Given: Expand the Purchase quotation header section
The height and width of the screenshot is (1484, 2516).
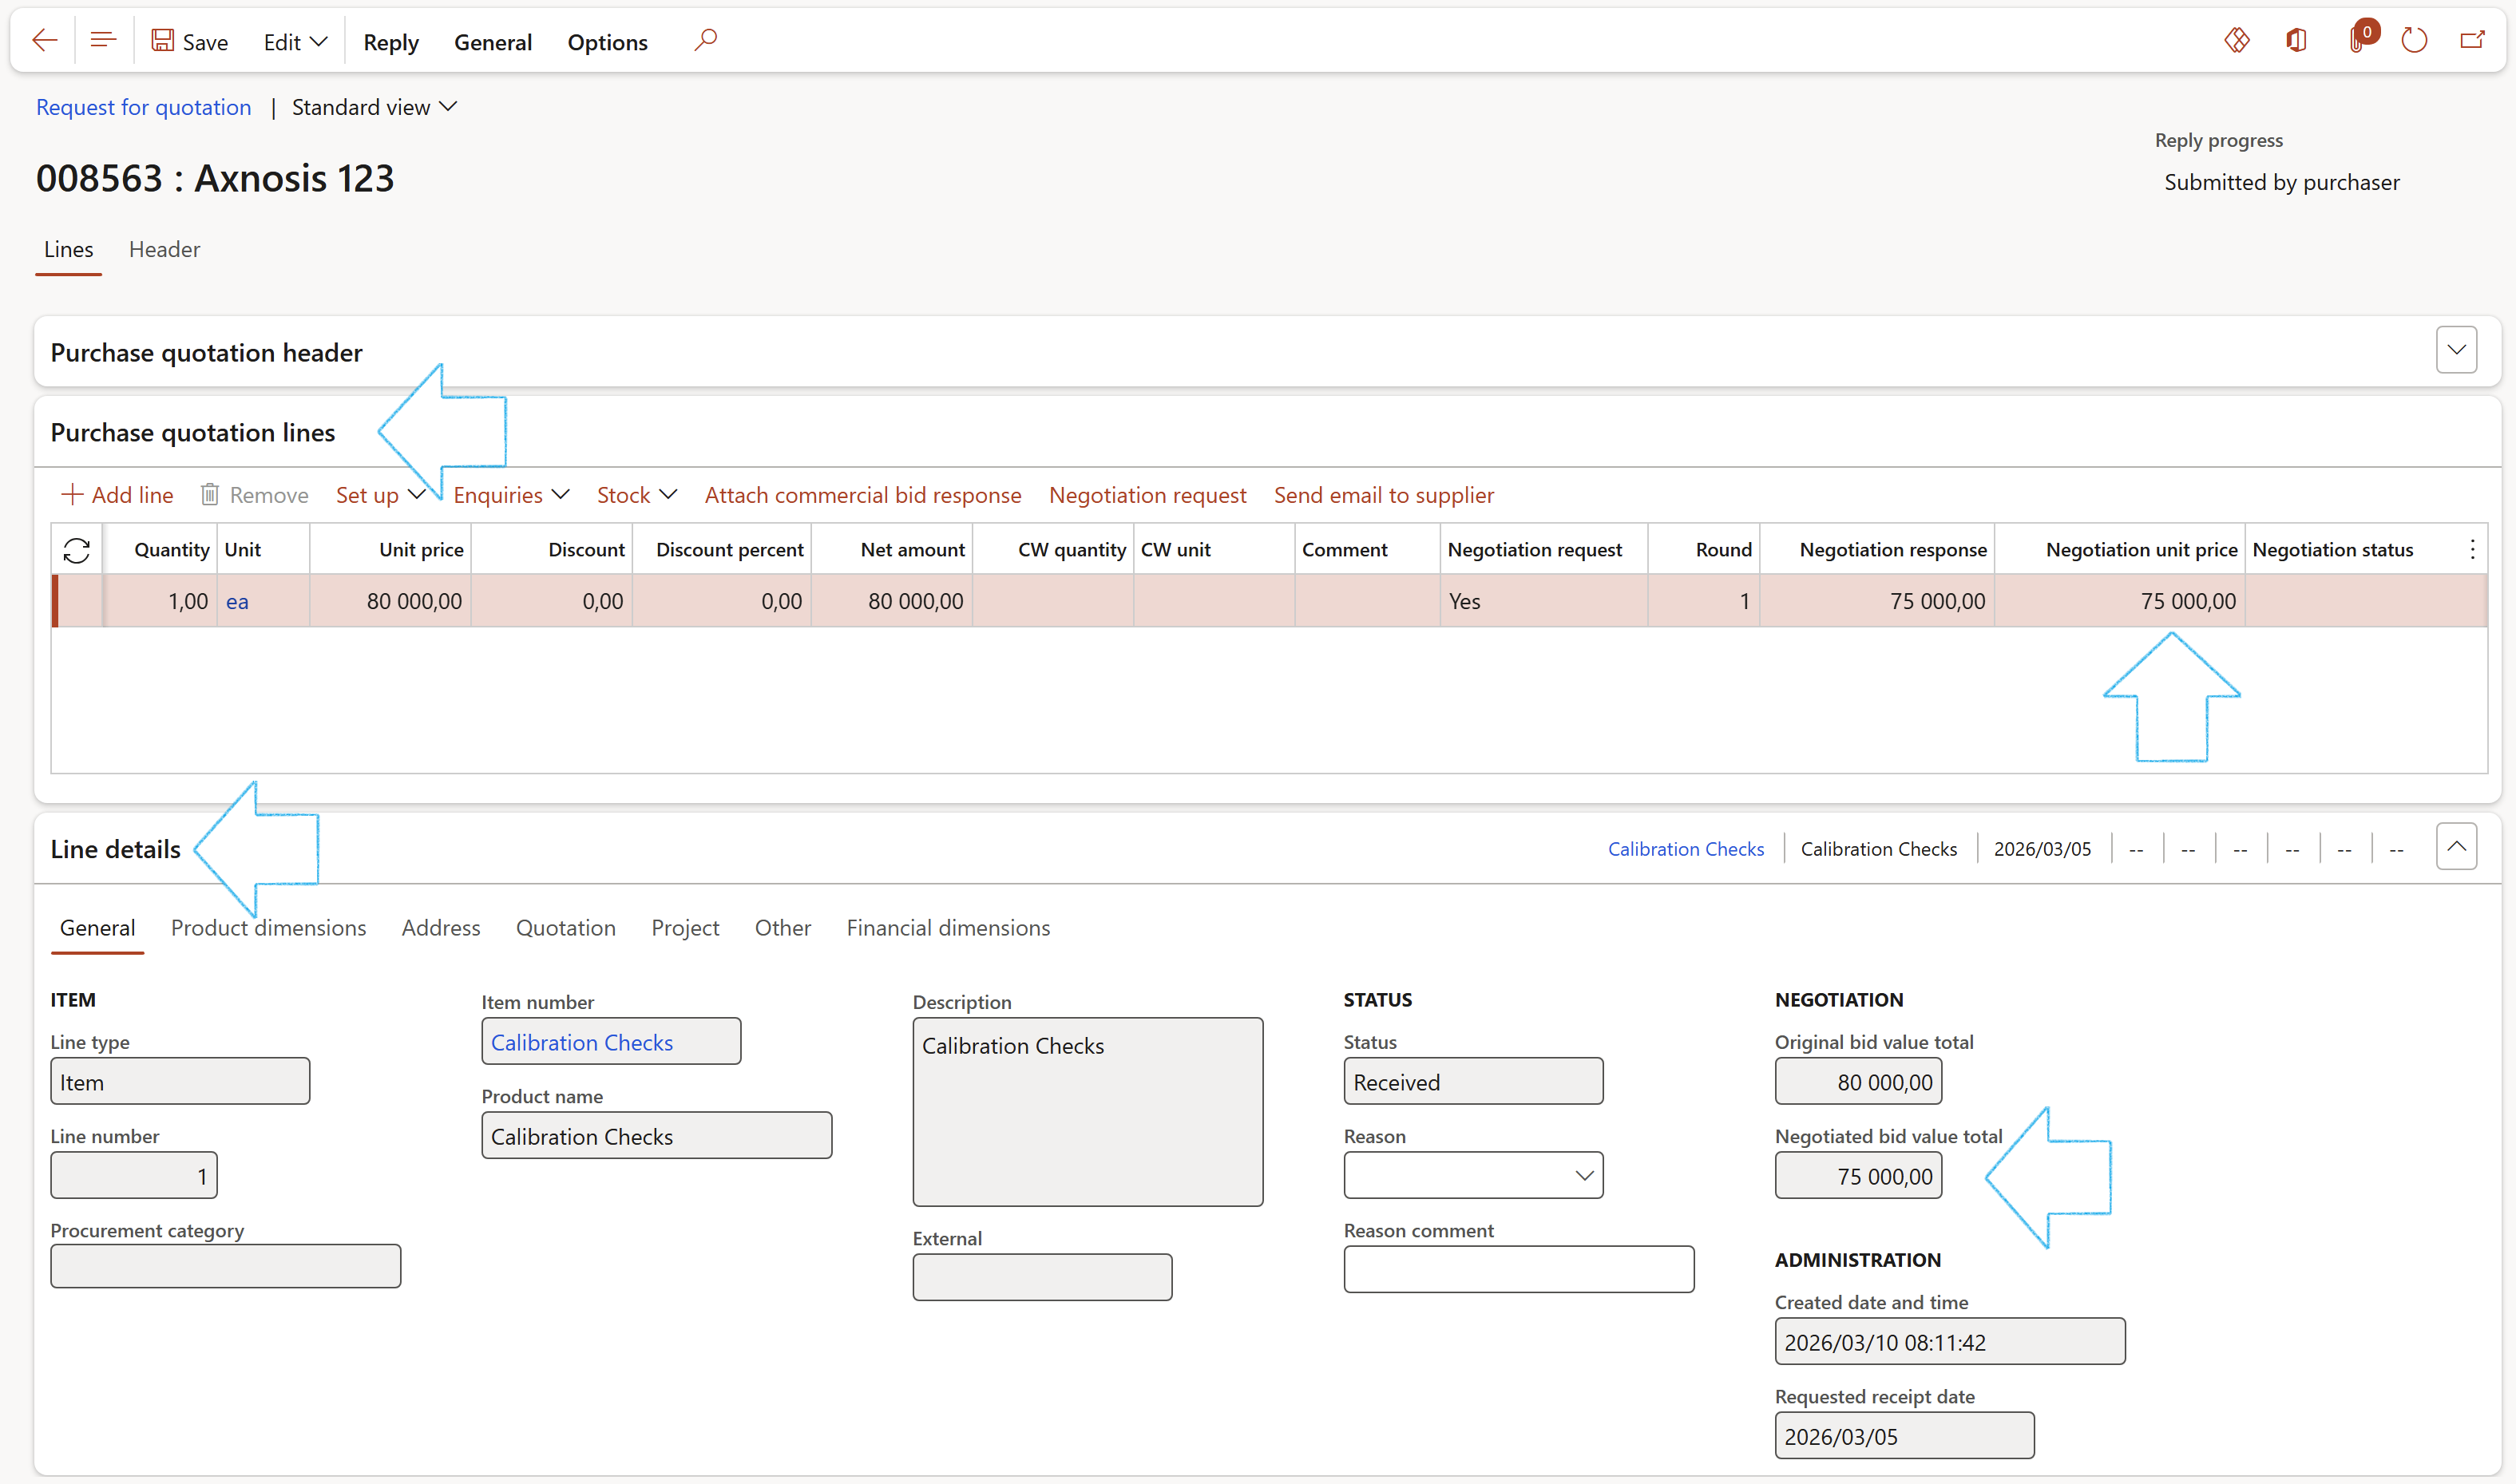Looking at the screenshot, I should point(2456,350).
